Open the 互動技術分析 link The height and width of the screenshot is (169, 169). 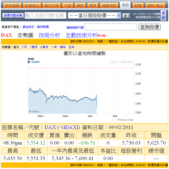82,35
